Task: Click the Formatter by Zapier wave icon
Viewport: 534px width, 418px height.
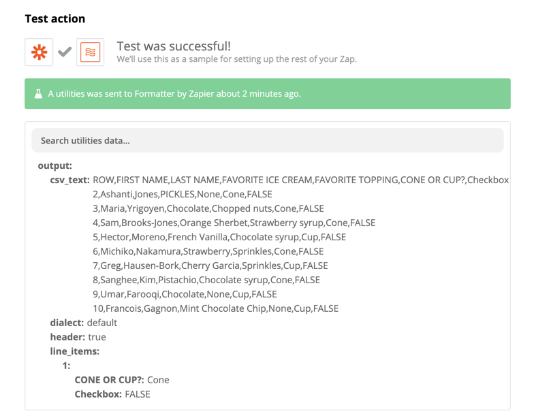Action: pos(90,52)
